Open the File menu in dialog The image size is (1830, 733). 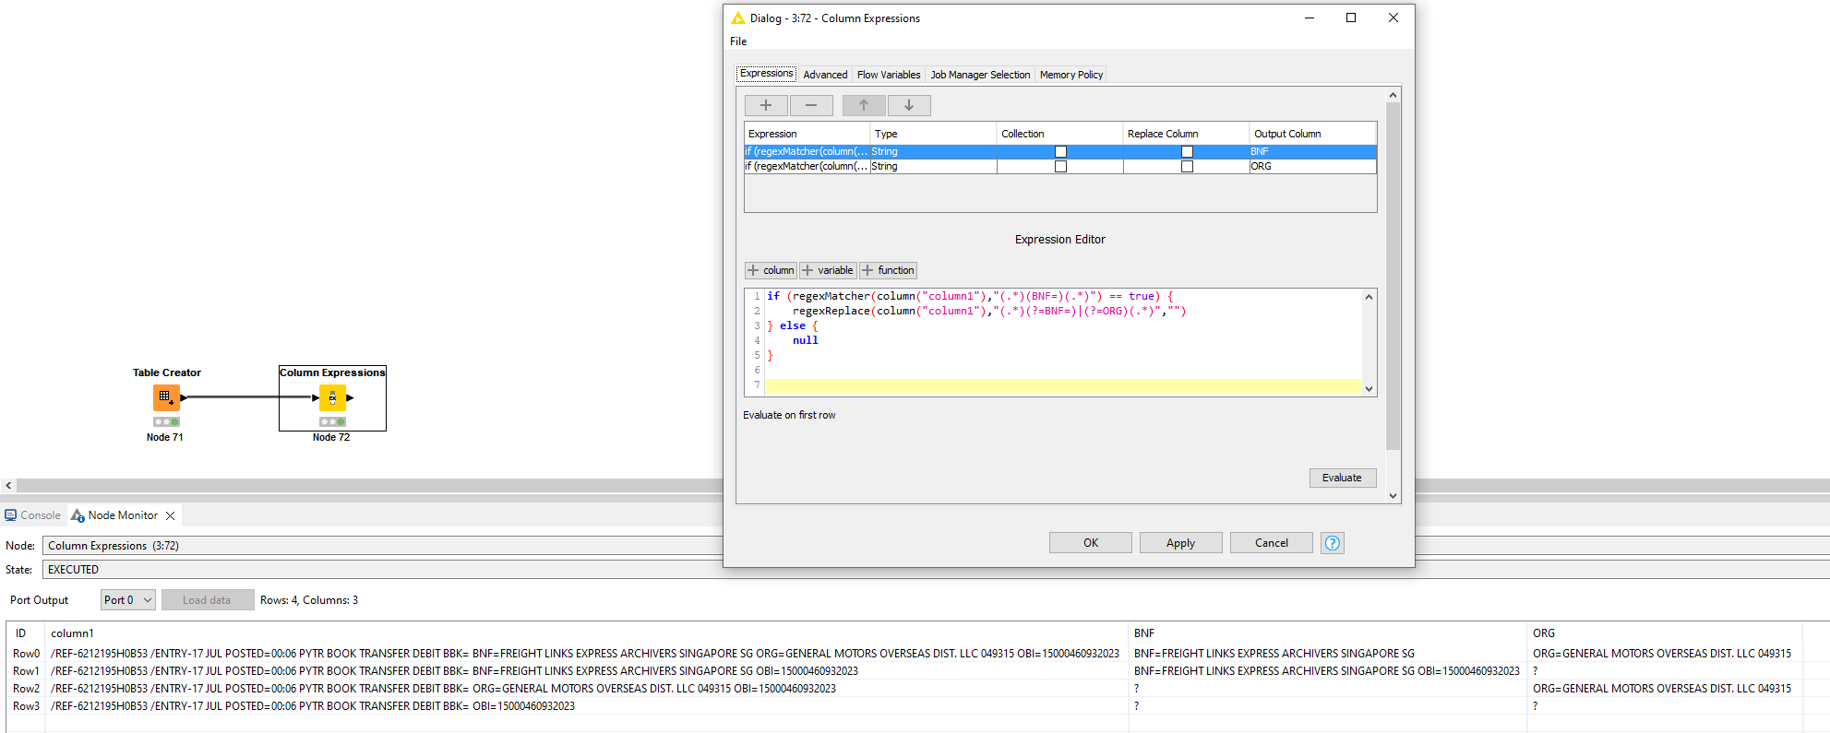pos(738,41)
